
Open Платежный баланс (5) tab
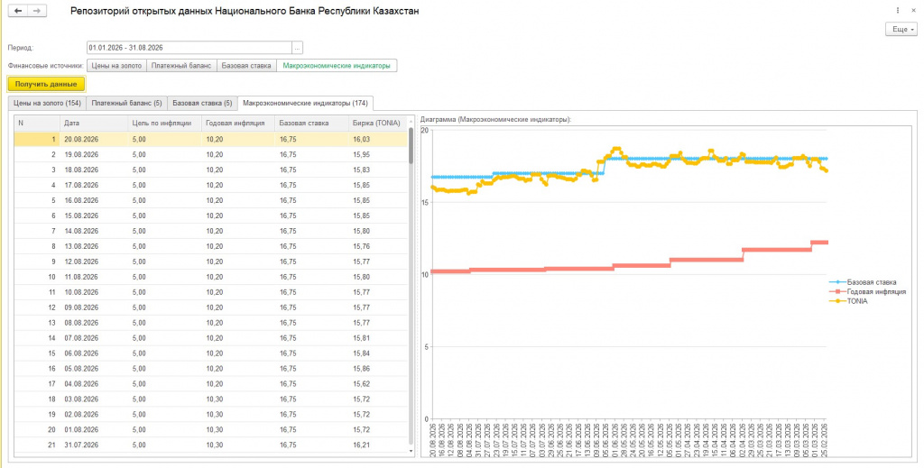click(126, 103)
